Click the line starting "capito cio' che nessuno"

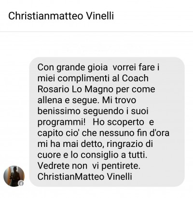103,133
